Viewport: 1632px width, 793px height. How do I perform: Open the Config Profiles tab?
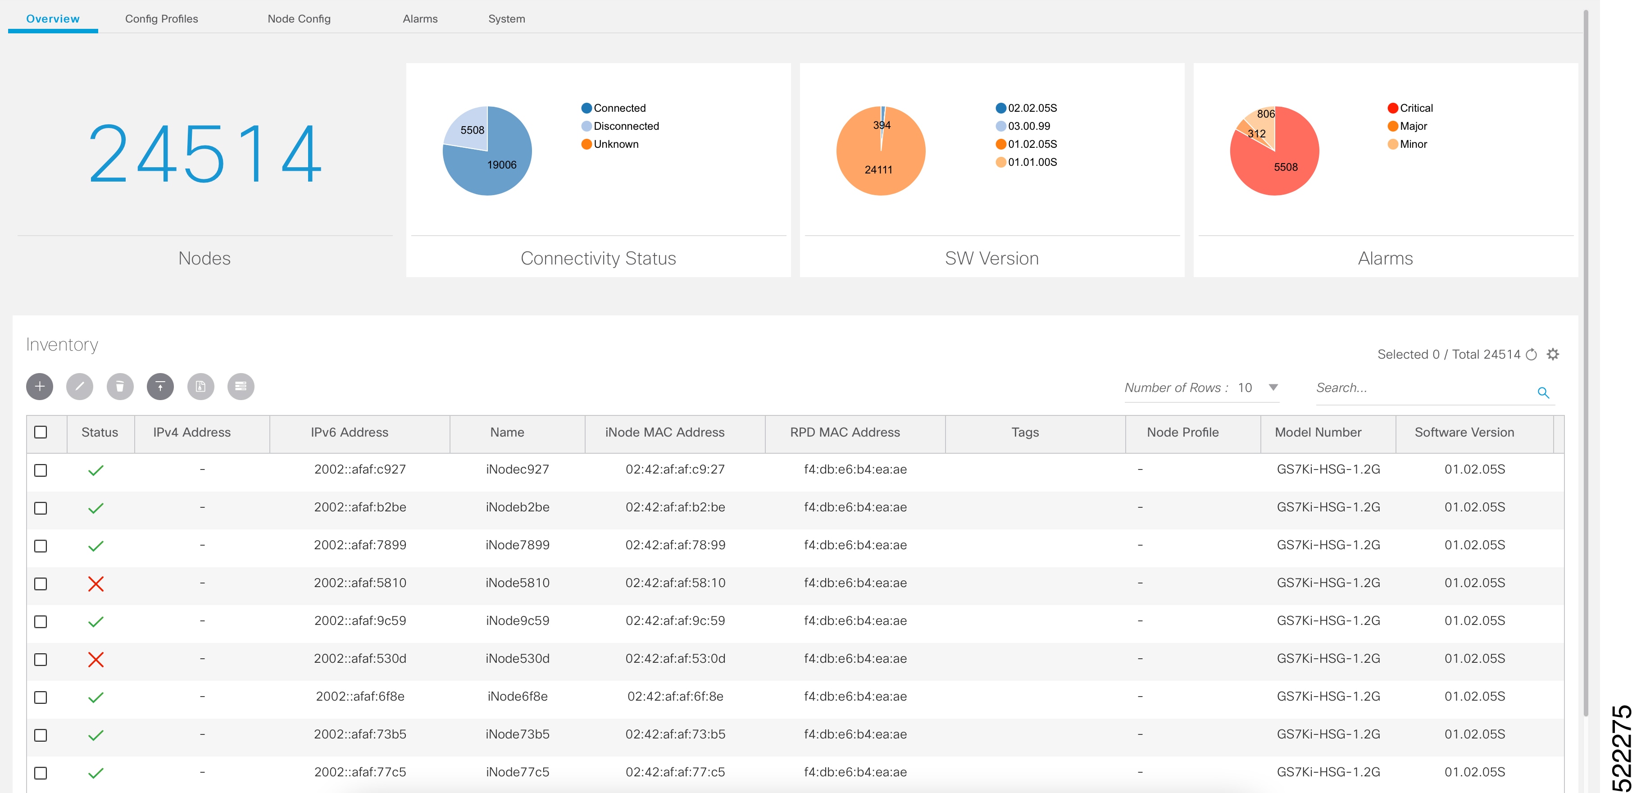pyautogui.click(x=162, y=18)
